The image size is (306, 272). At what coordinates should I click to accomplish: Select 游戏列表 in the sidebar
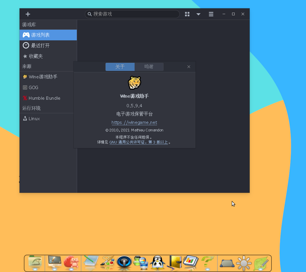point(48,35)
